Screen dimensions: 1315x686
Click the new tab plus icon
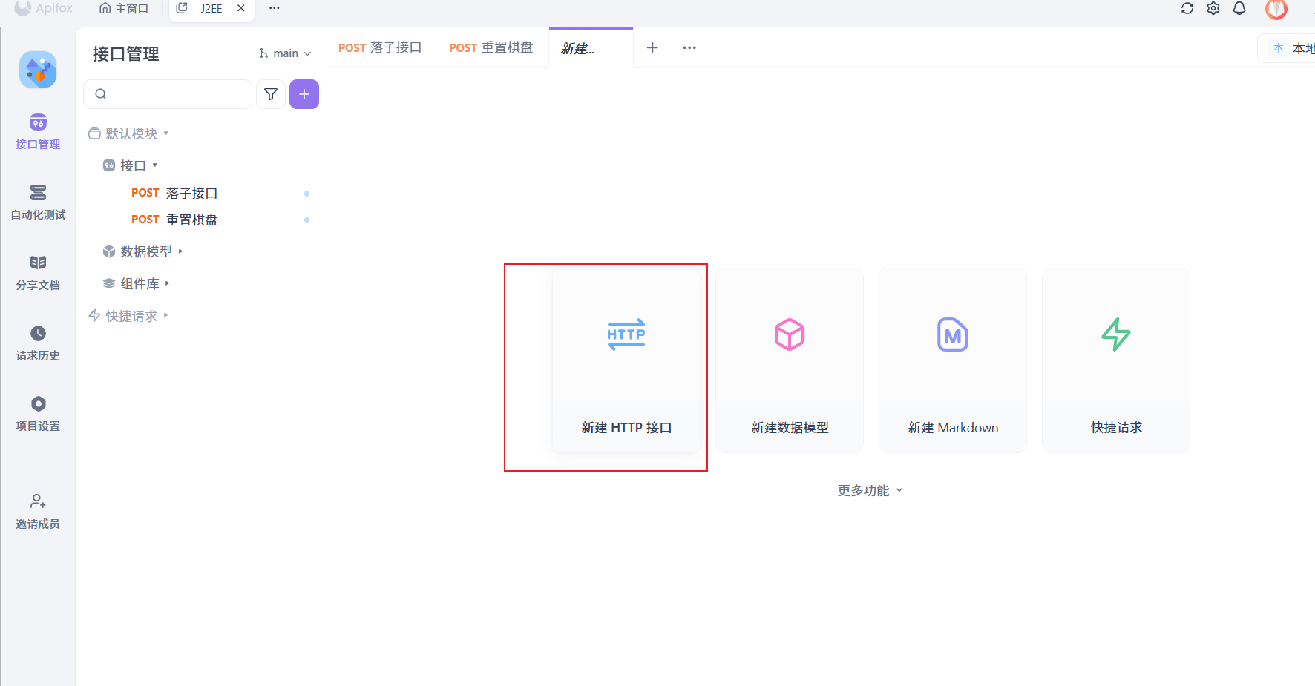[x=652, y=47]
